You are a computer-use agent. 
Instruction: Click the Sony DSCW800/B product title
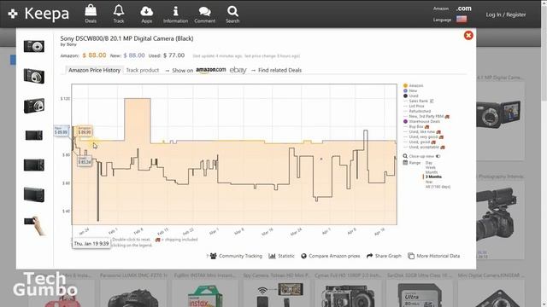(126, 38)
